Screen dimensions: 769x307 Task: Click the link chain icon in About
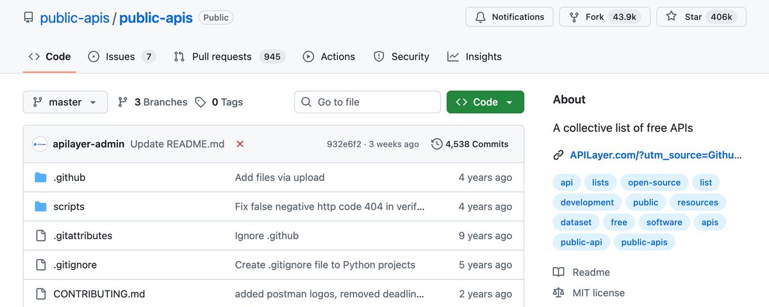[558, 155]
